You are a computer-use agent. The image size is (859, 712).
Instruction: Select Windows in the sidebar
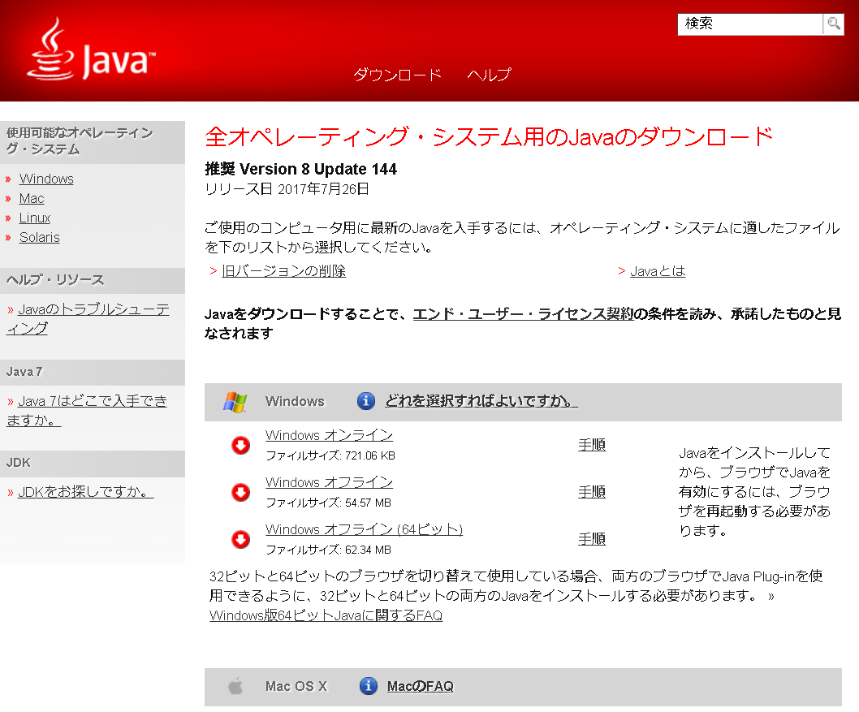click(46, 179)
